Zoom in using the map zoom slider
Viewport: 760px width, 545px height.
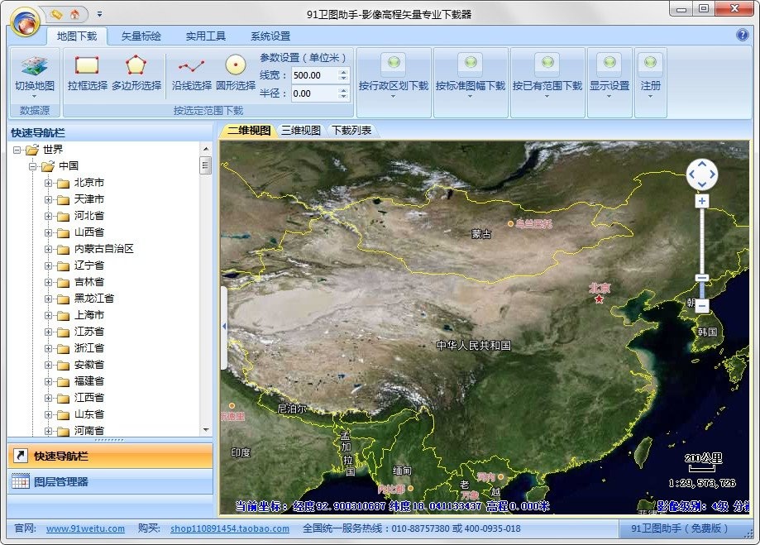(701, 199)
